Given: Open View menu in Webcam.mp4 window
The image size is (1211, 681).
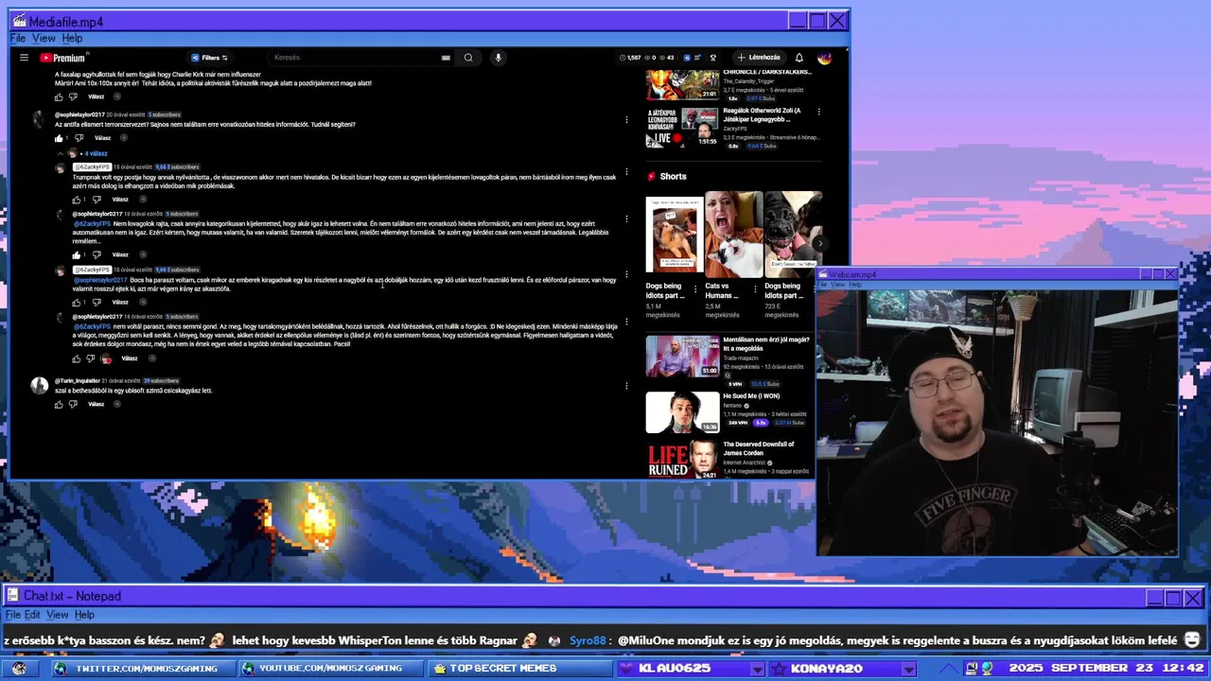Looking at the screenshot, I should click(837, 285).
